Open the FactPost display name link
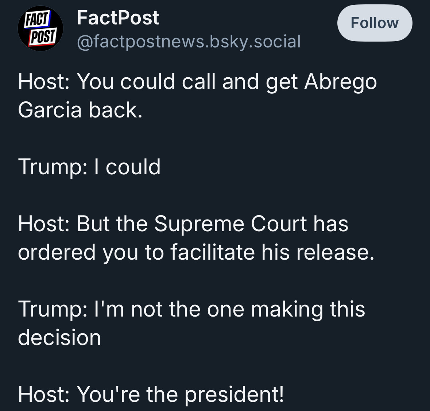Image resolution: width=430 pixels, height=411 pixels. pos(118,18)
